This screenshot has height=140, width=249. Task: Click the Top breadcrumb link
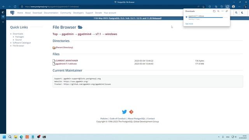pyautogui.click(x=55, y=34)
